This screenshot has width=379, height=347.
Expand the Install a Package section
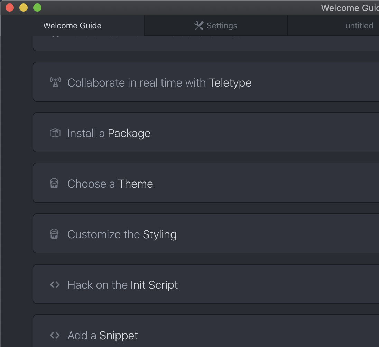coord(109,133)
